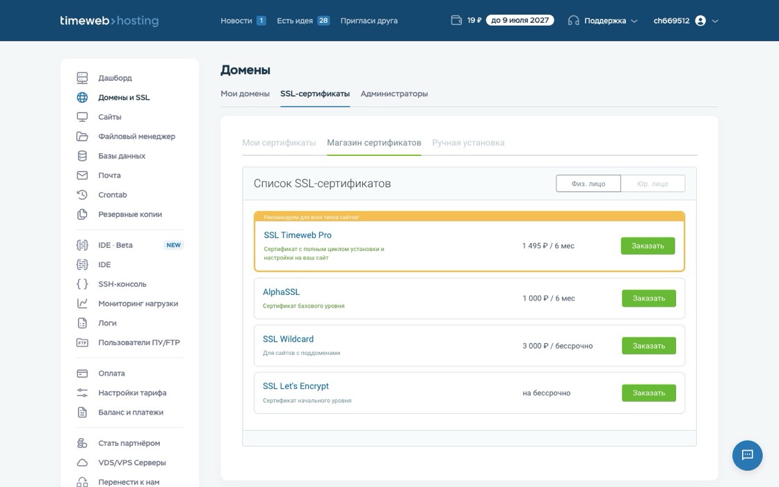Click the user avatar icon near ch669512
This screenshot has width=779, height=487.
(x=700, y=20)
